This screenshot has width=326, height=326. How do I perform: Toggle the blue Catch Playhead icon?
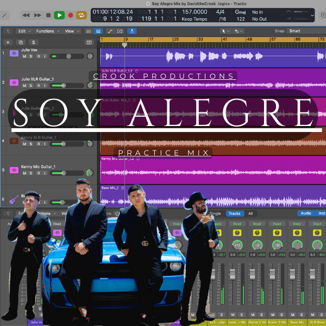click(132, 31)
